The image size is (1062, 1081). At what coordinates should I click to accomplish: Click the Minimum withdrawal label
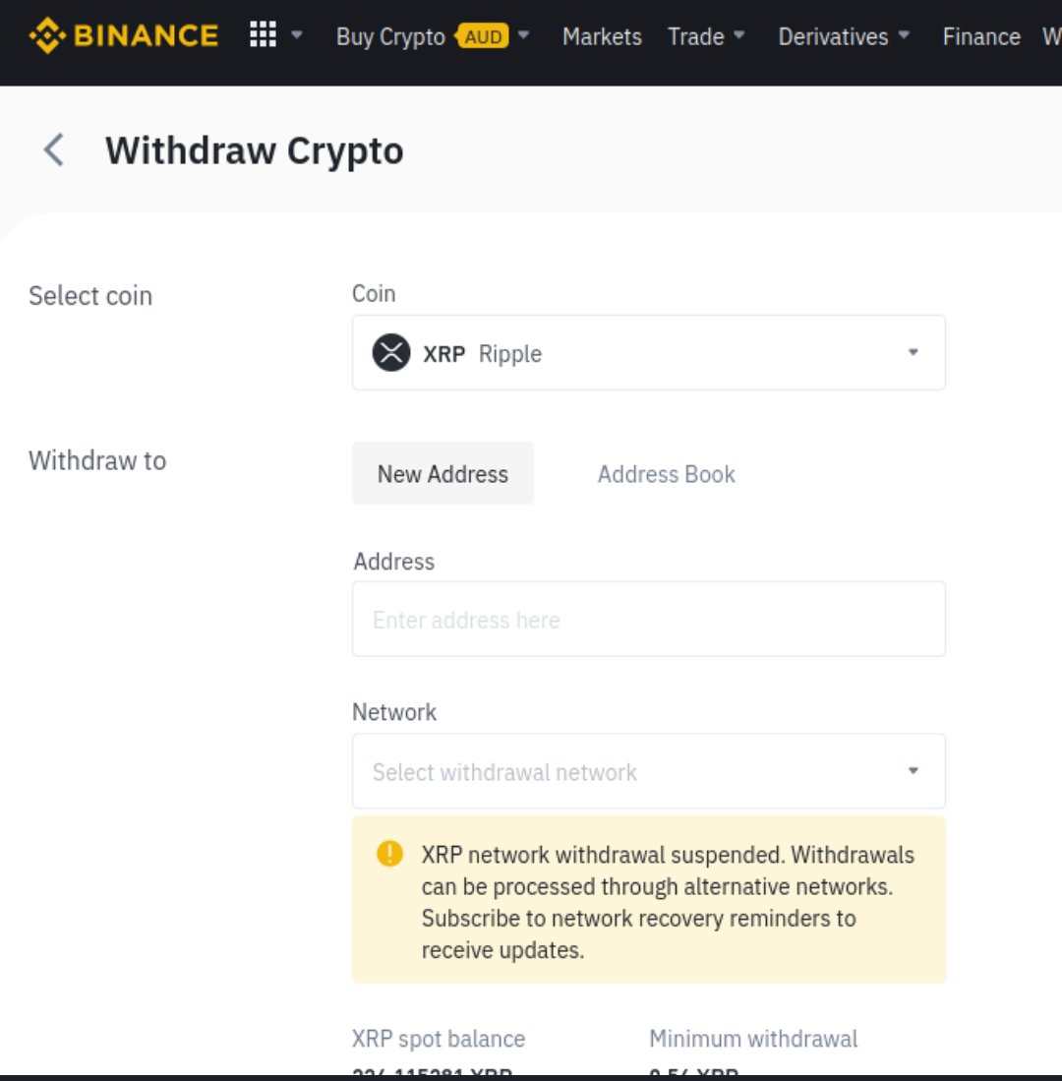753,1039
